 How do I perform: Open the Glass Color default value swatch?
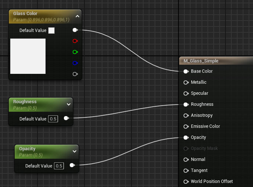51,30
